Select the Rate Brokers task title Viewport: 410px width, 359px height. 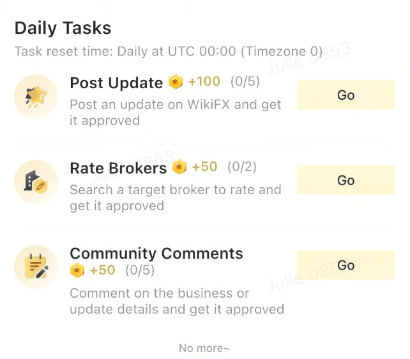[x=118, y=168]
